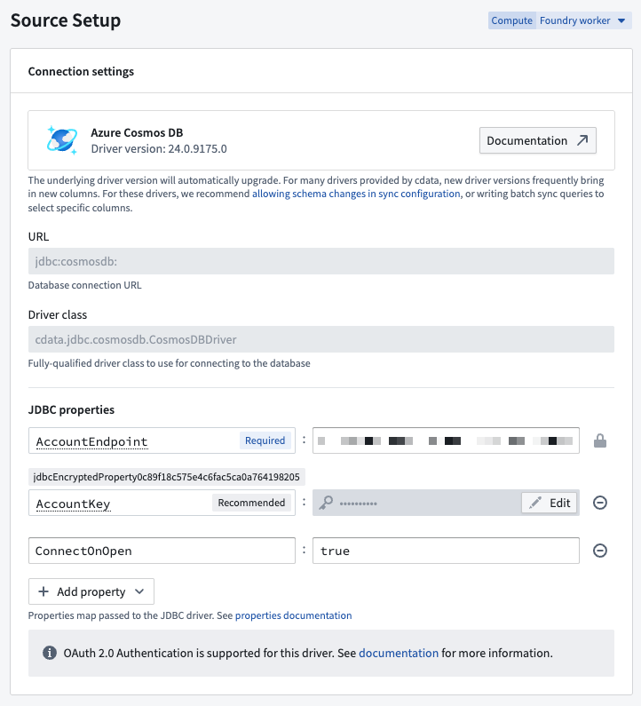This screenshot has width=641, height=706.
Task: Click the key icon in AccountKey field
Action: tap(327, 503)
